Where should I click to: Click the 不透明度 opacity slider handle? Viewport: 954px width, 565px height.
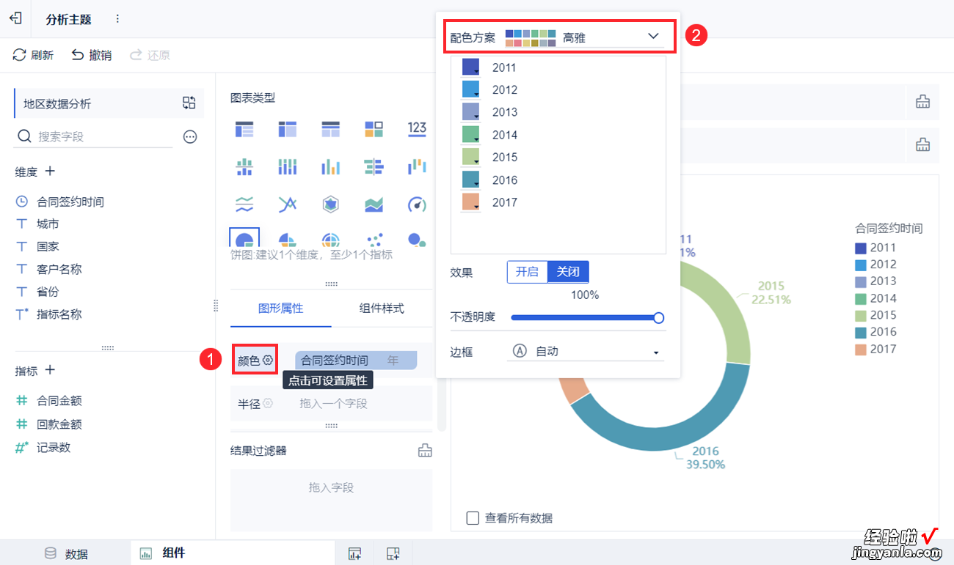[659, 317]
